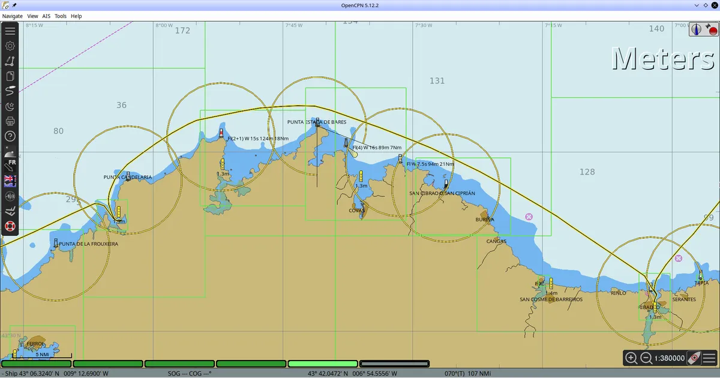Zoom out with the minus magnifier

pyautogui.click(x=646, y=358)
